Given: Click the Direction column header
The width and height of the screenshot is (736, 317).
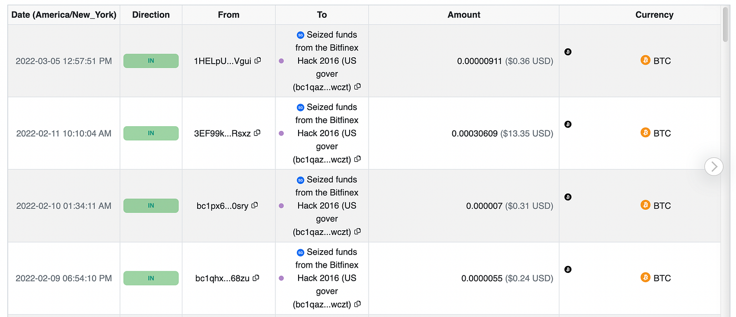Looking at the screenshot, I should point(151,15).
